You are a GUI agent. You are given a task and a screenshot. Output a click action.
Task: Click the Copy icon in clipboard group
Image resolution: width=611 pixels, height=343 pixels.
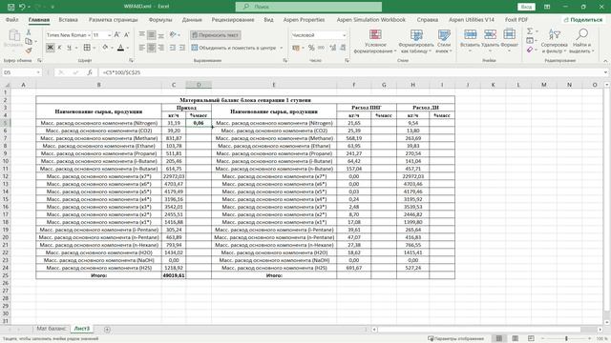click(29, 41)
